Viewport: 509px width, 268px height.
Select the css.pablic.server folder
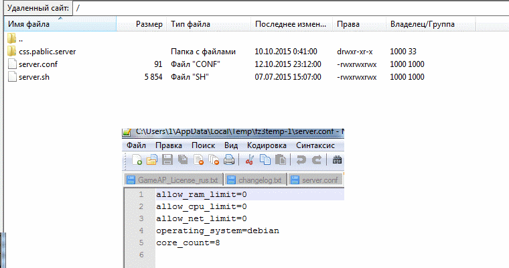click(48, 52)
